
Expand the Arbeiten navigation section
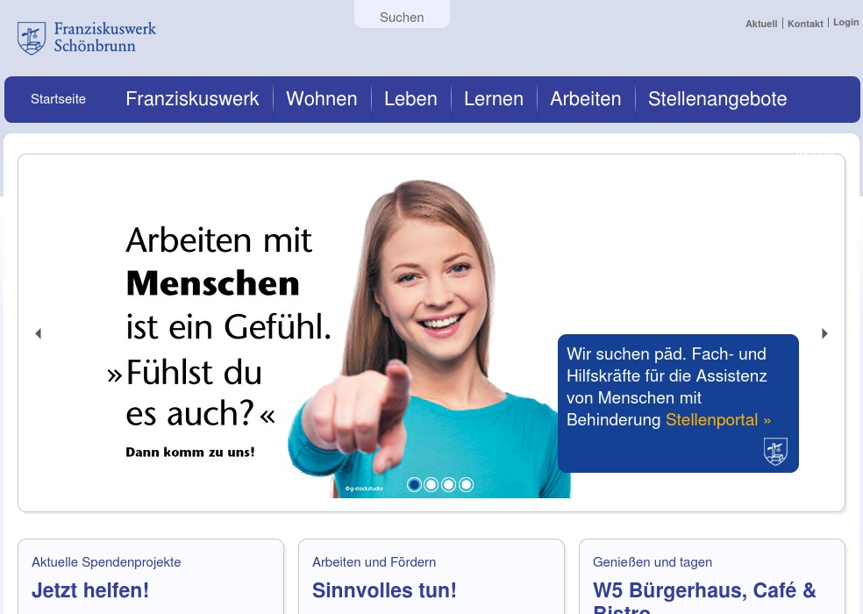[586, 99]
